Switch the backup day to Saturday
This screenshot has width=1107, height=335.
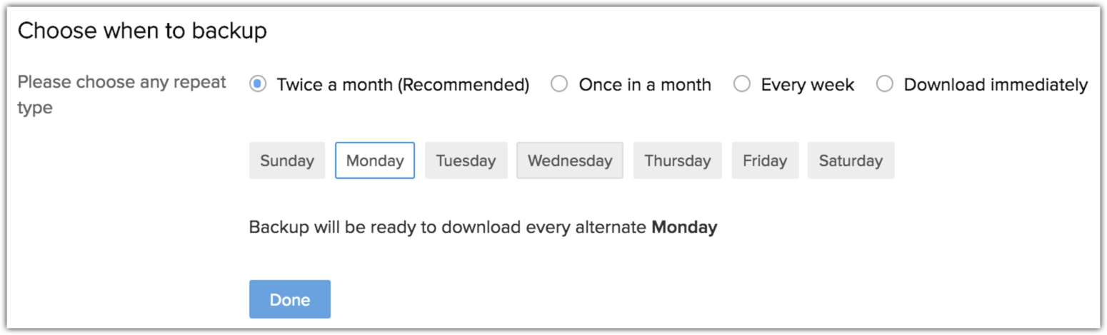851,160
